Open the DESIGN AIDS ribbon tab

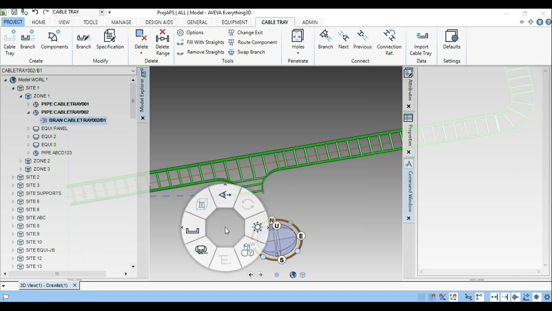pyautogui.click(x=159, y=22)
